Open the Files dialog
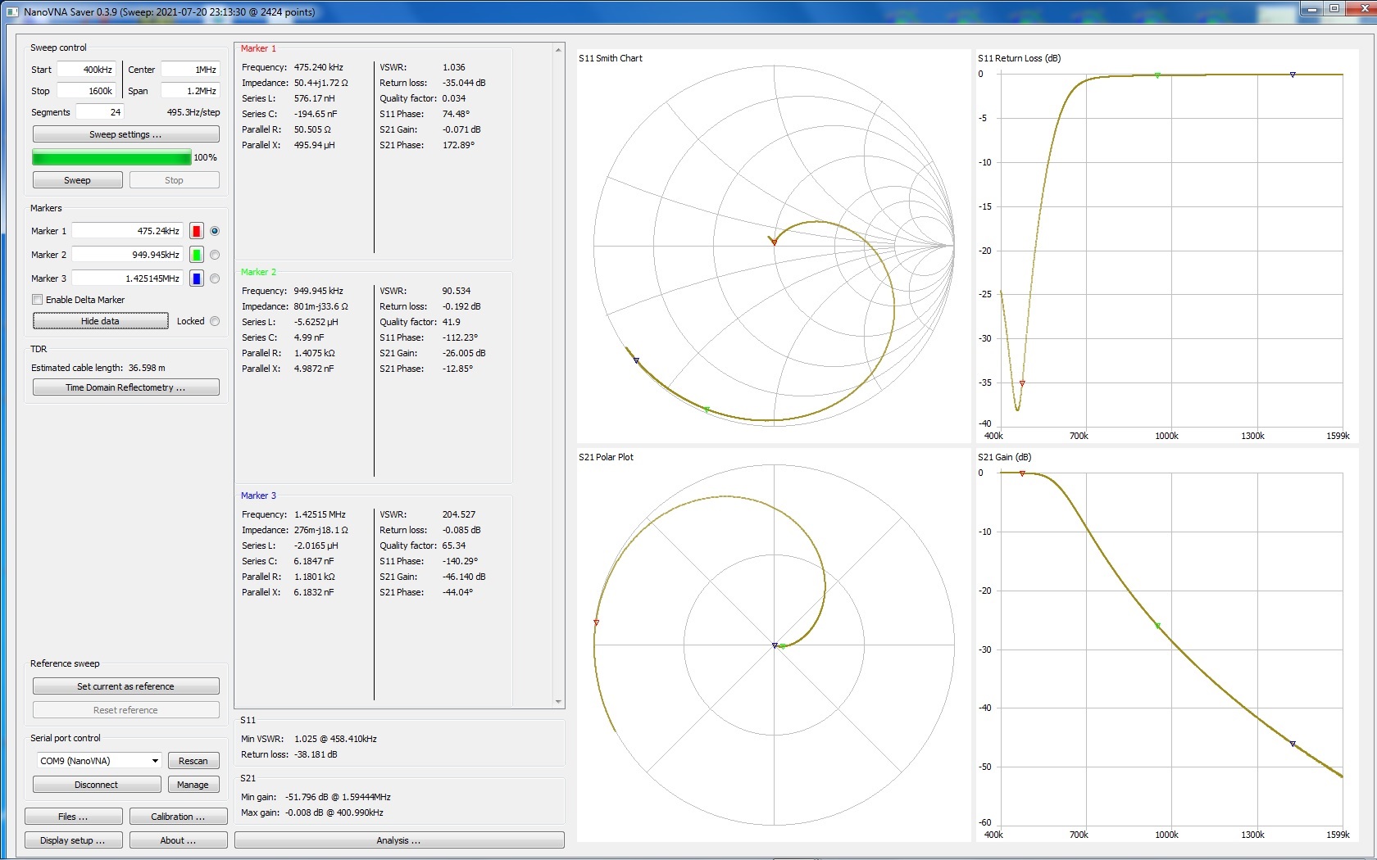 pos(73,817)
